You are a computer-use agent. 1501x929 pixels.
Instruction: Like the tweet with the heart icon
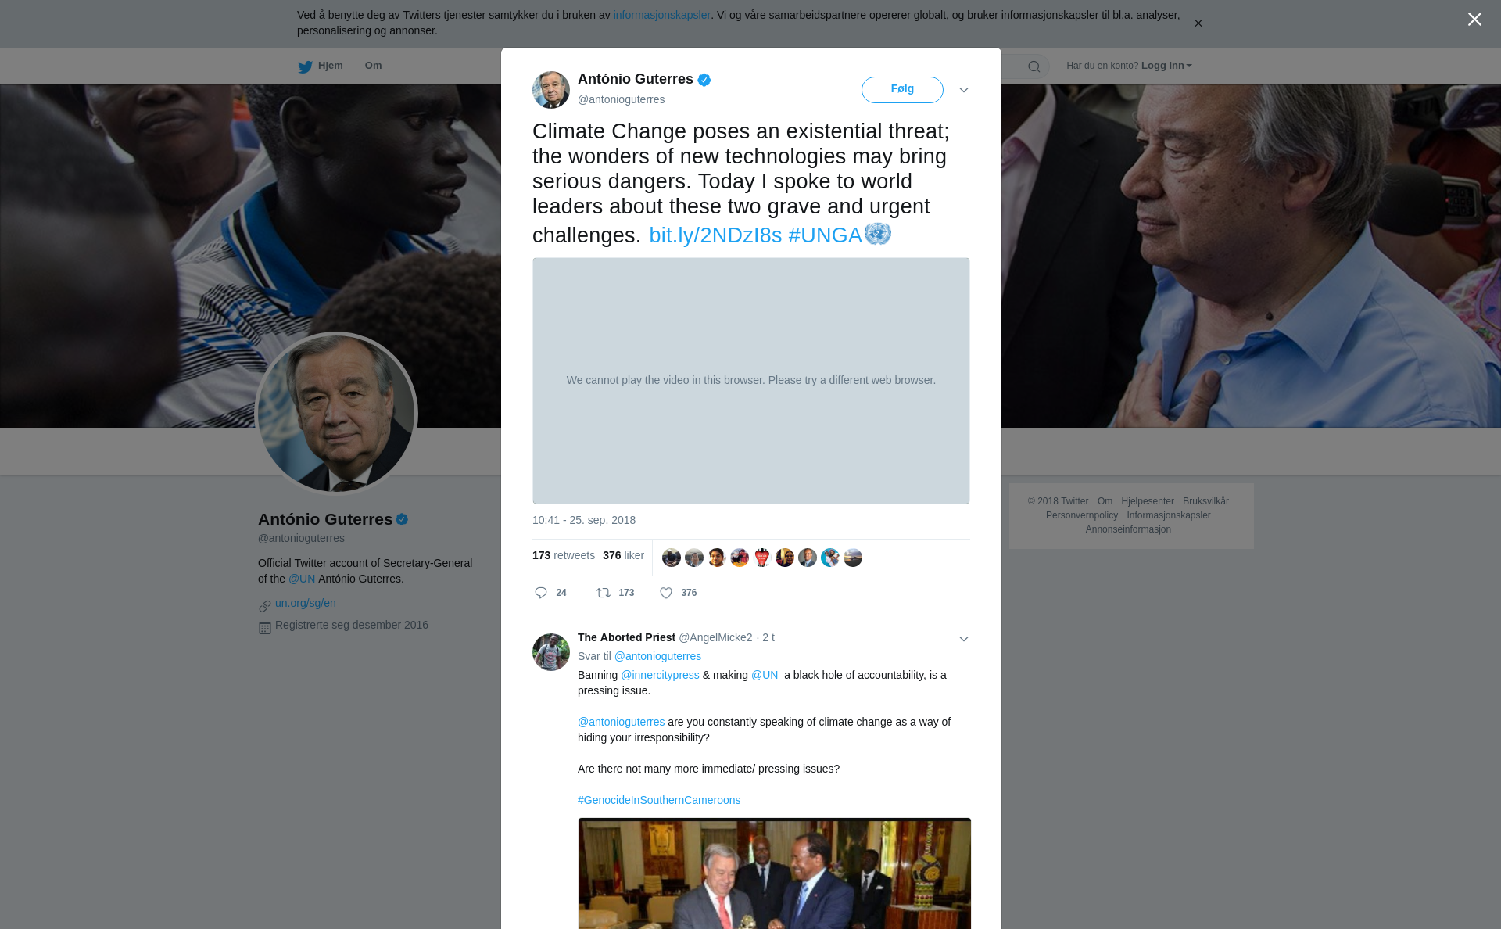(666, 593)
